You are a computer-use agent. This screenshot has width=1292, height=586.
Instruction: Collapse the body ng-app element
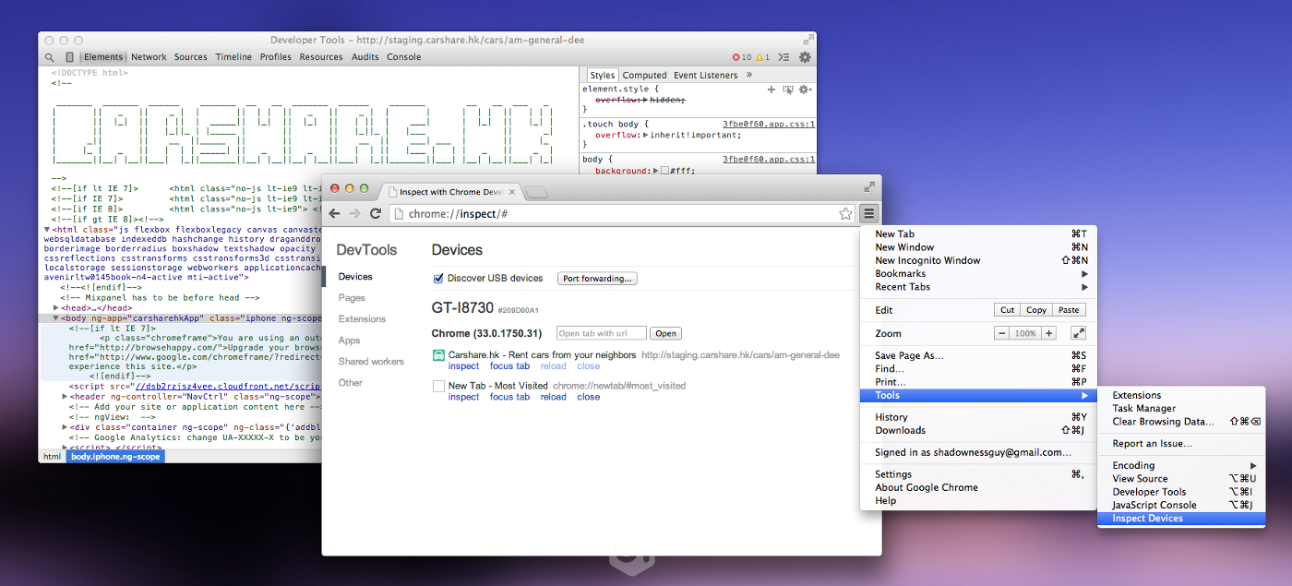pos(56,318)
